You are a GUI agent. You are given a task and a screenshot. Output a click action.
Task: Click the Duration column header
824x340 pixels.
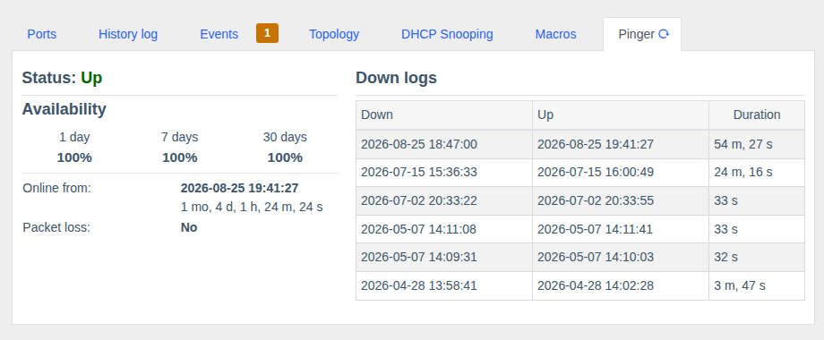click(x=757, y=115)
